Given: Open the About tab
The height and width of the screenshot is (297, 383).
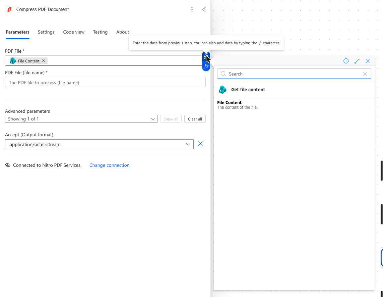Looking at the screenshot, I should click(x=123, y=32).
